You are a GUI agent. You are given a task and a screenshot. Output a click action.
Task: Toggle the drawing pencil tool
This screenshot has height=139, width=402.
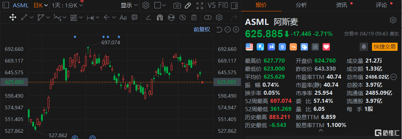coord(188,5)
